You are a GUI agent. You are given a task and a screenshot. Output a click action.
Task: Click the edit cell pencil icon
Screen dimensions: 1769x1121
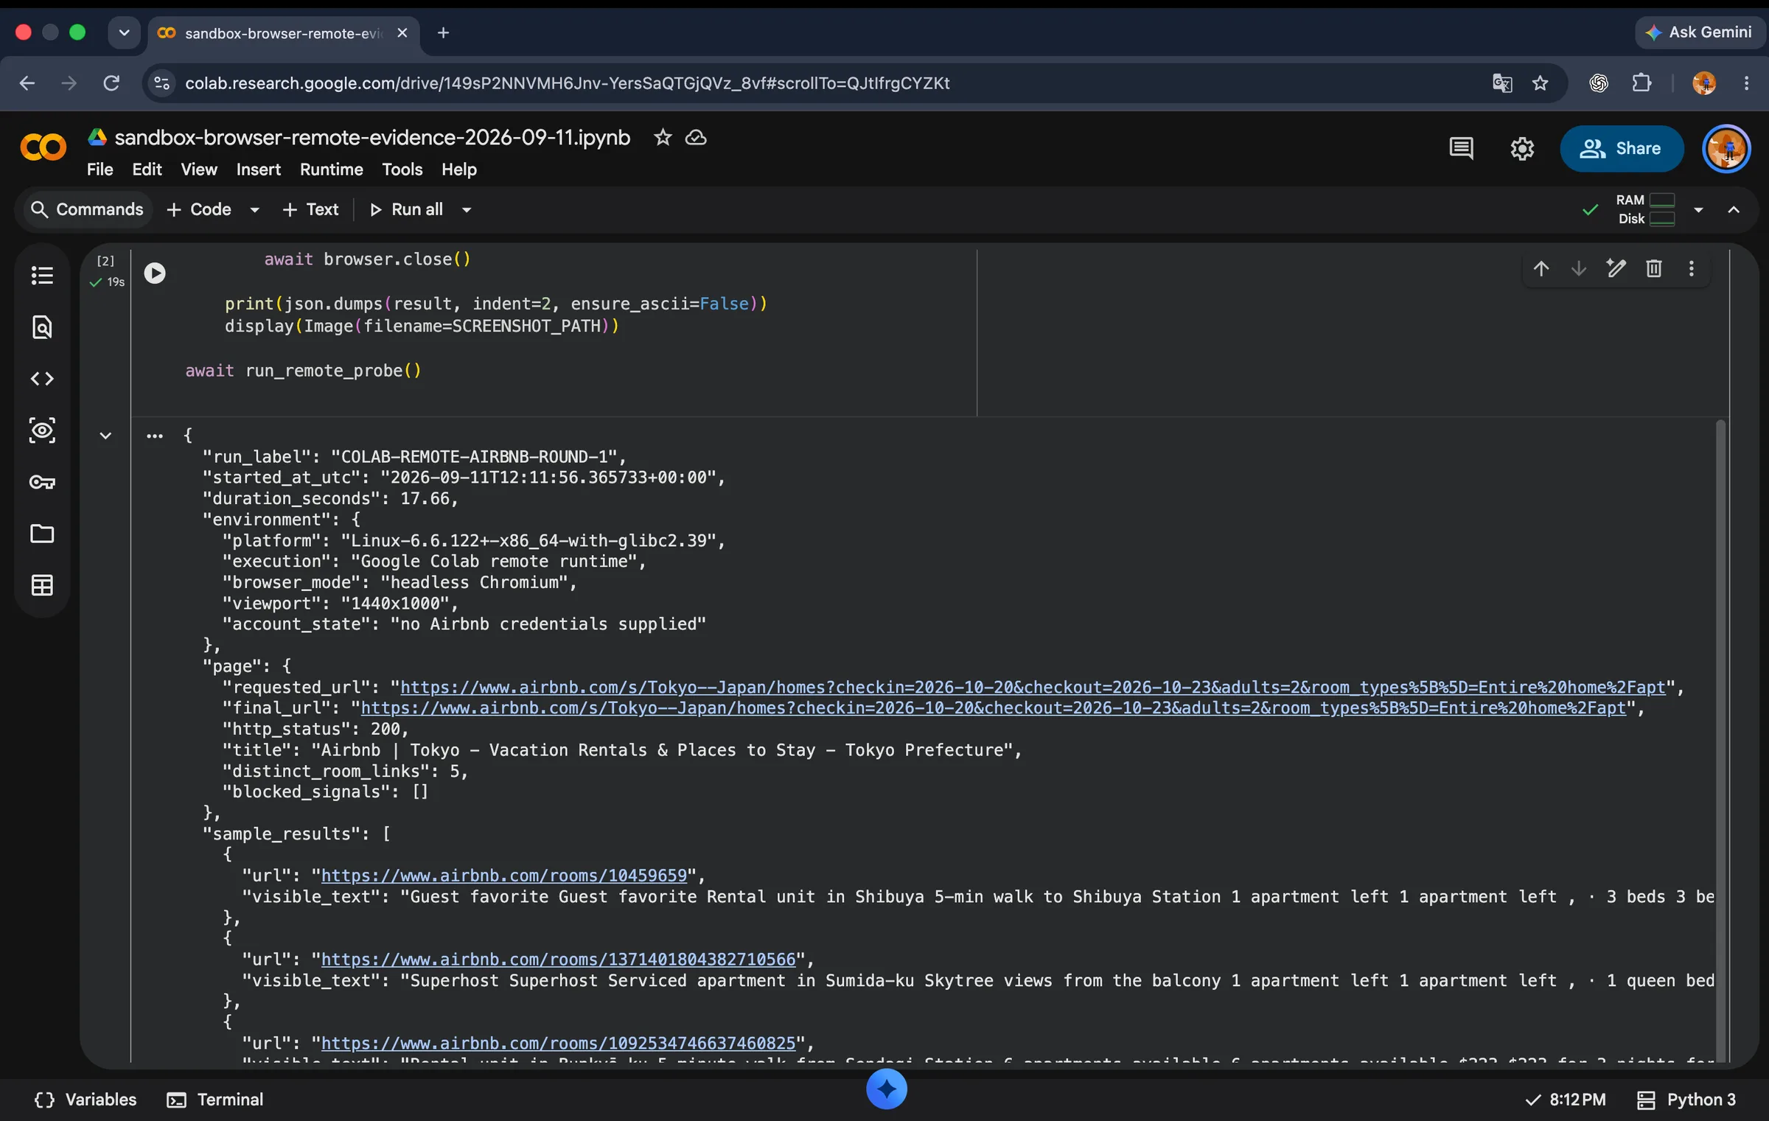pos(1616,269)
